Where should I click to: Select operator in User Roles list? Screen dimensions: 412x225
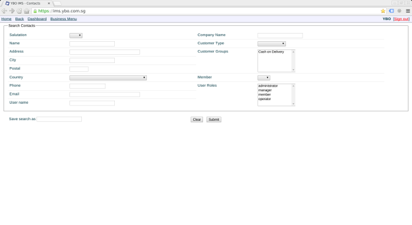coord(265,99)
